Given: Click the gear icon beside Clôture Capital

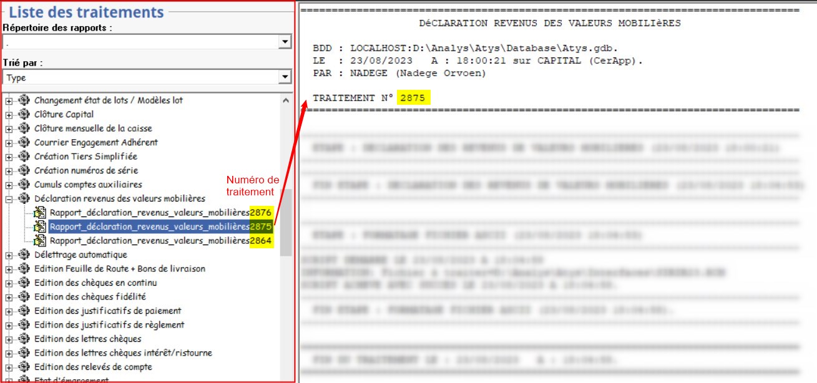Looking at the screenshot, I should (x=24, y=114).
